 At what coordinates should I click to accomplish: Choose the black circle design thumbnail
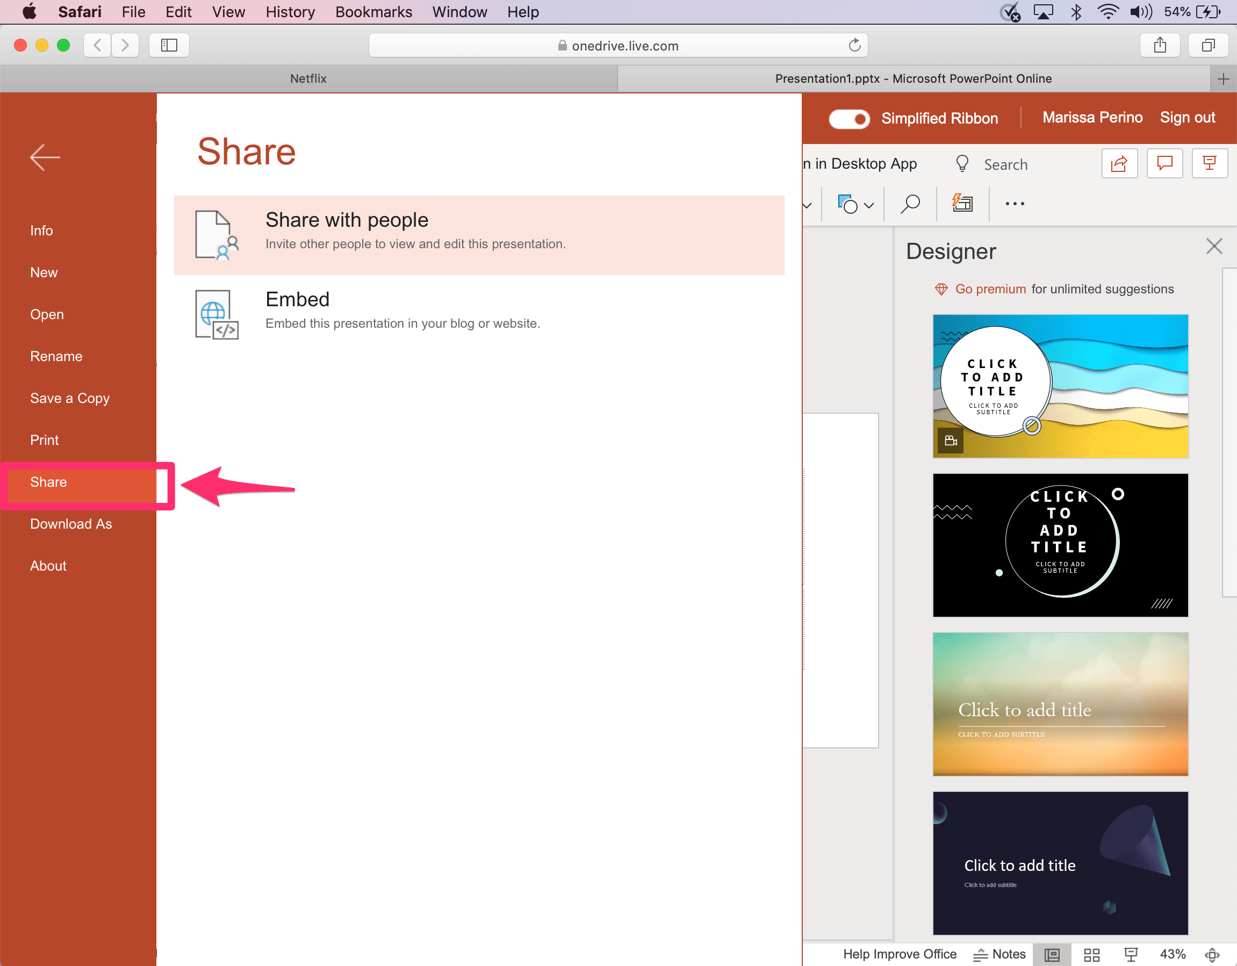click(x=1060, y=545)
